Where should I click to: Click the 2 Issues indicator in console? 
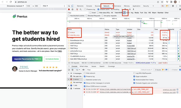(x=162, y=70)
